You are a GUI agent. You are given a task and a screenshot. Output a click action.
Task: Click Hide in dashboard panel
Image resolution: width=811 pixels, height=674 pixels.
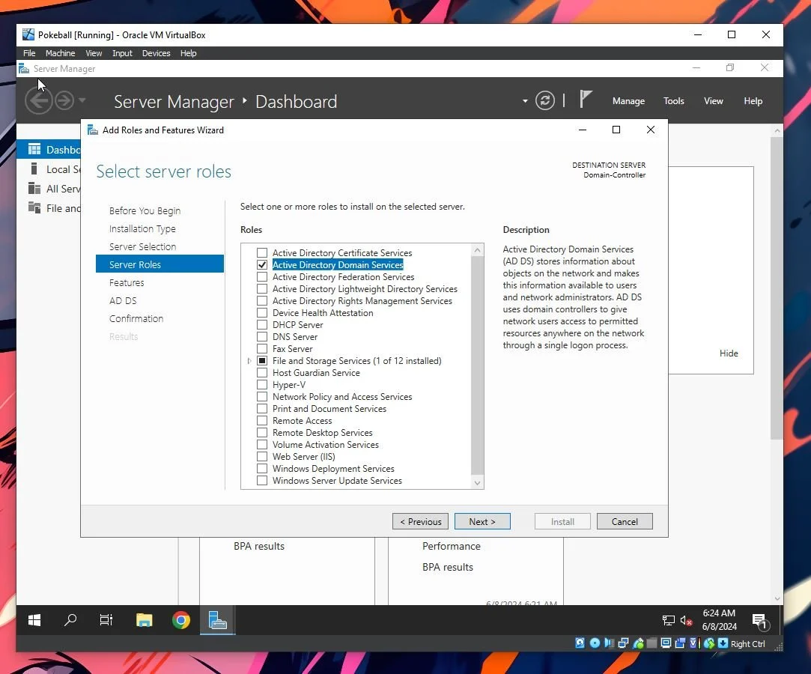tap(728, 353)
